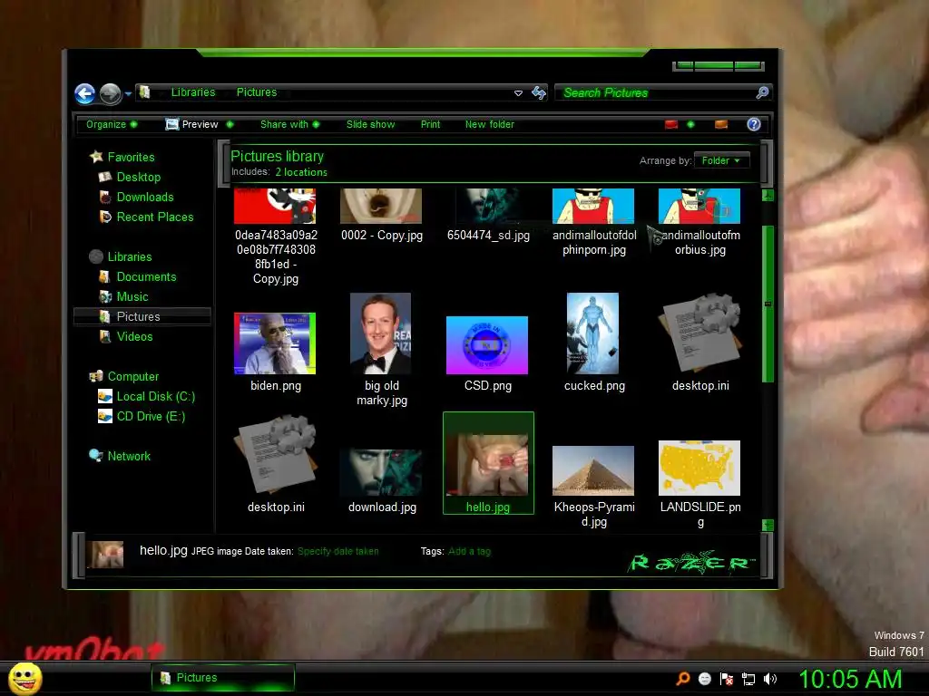929x696 pixels.
Task: Select the Pictures library in sidebar
Action: pos(142,316)
